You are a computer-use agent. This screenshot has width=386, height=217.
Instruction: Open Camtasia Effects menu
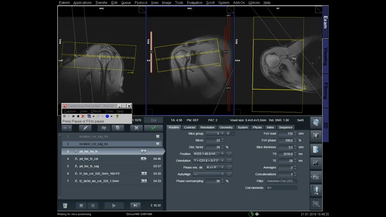pyautogui.click(x=96, y=112)
